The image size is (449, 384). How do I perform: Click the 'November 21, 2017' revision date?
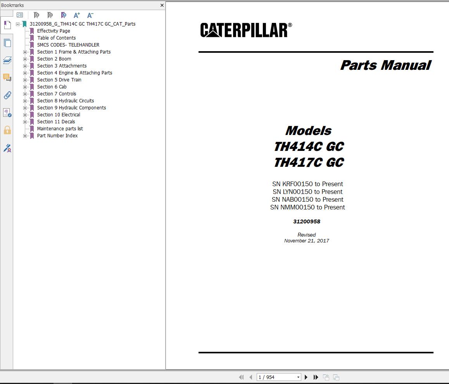307,241
